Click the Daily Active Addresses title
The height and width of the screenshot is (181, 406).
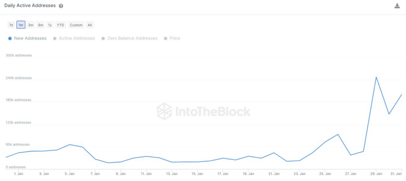30,6
